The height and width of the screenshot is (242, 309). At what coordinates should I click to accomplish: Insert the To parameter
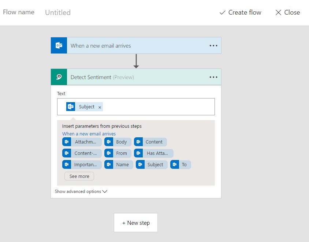pos(180,165)
